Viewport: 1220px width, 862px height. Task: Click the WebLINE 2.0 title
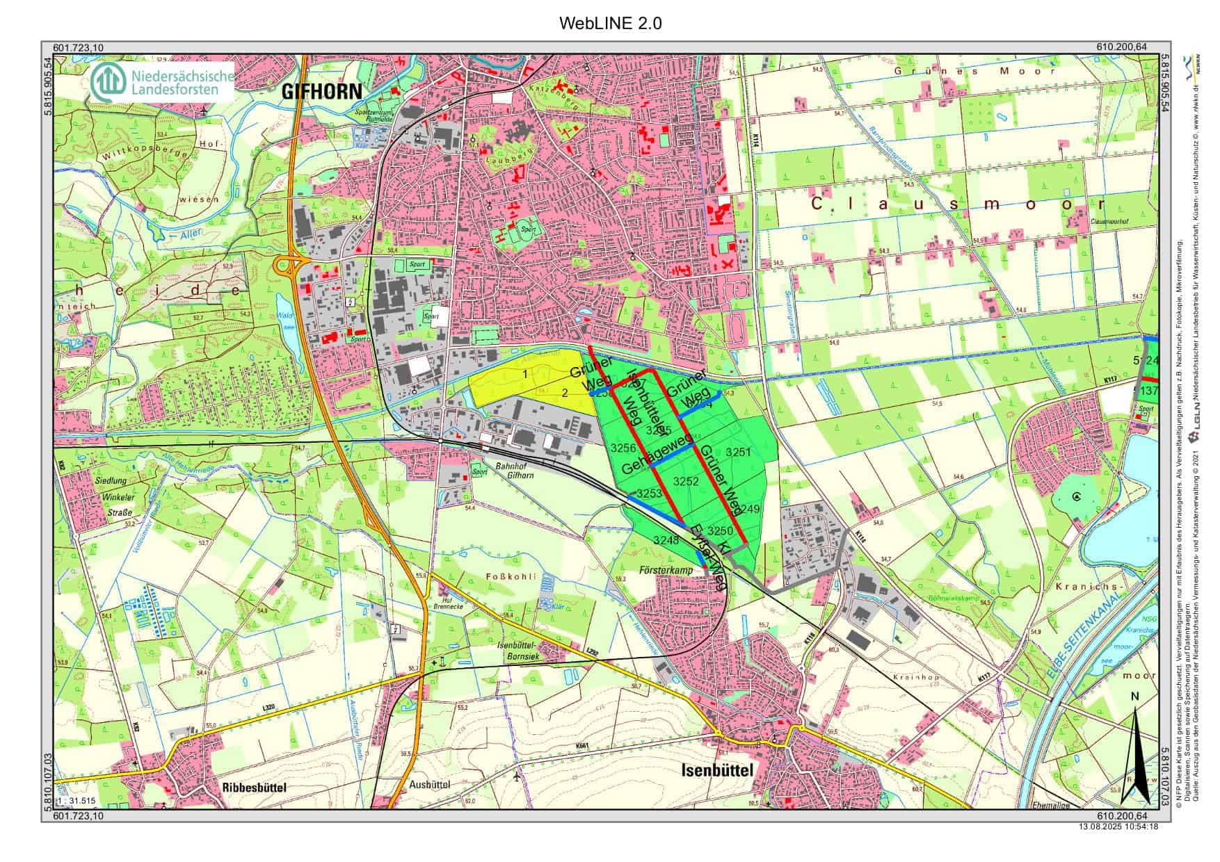click(x=610, y=24)
